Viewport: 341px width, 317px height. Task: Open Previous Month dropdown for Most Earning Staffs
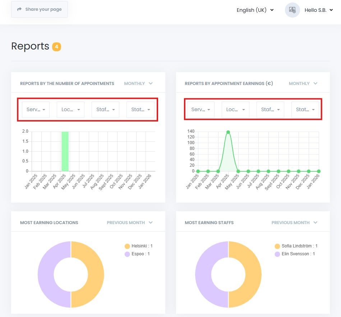(294, 223)
